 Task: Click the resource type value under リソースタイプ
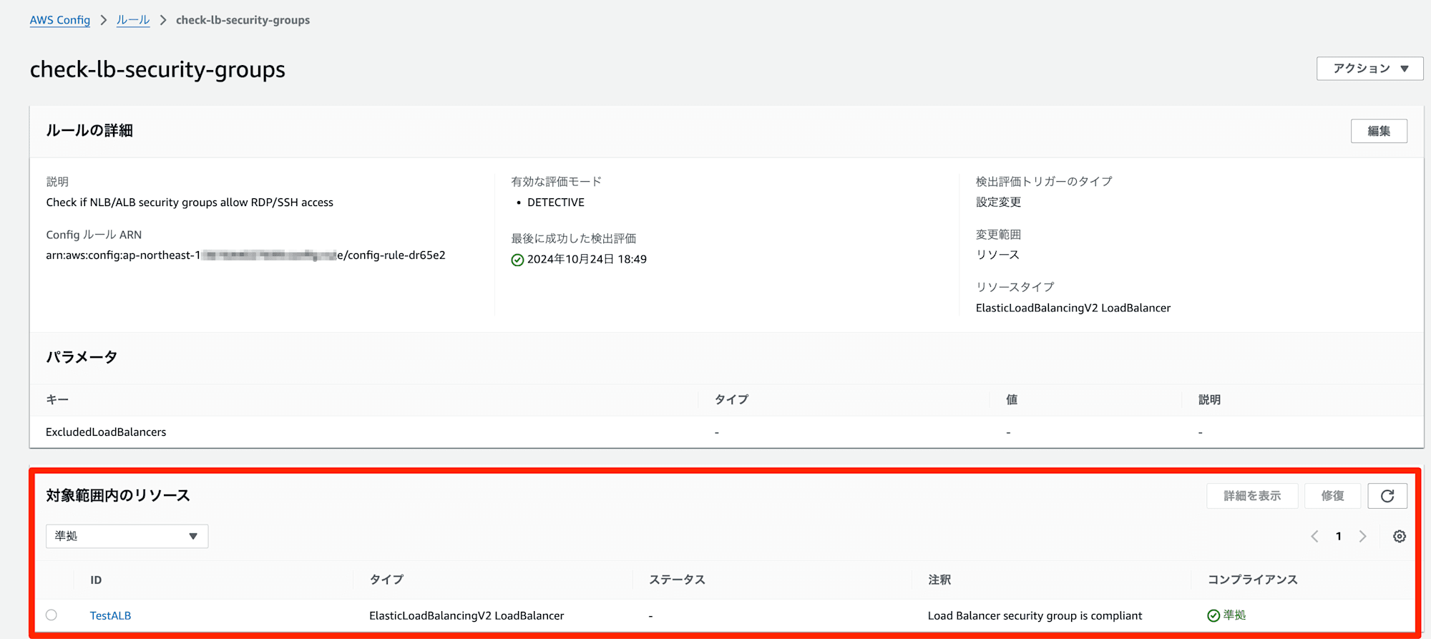(x=1073, y=308)
